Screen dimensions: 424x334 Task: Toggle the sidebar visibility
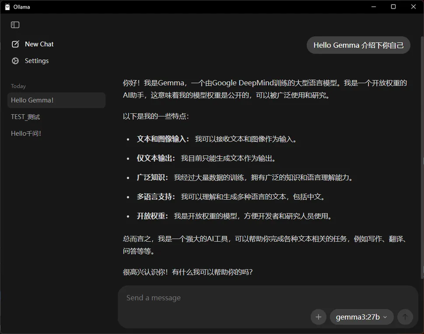pos(15,24)
